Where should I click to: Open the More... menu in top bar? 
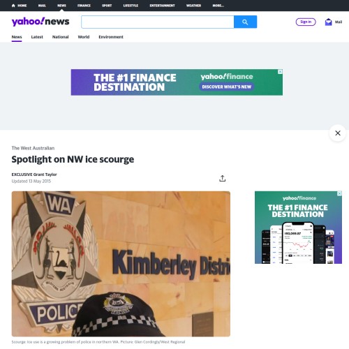[x=218, y=6]
